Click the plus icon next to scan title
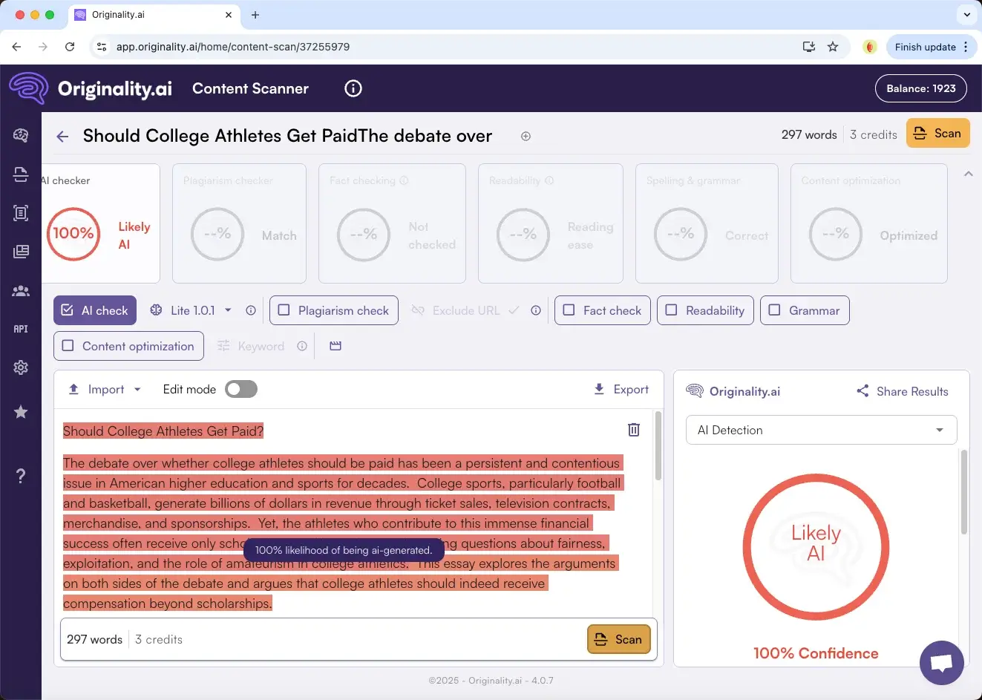The height and width of the screenshot is (700, 982). [526, 136]
